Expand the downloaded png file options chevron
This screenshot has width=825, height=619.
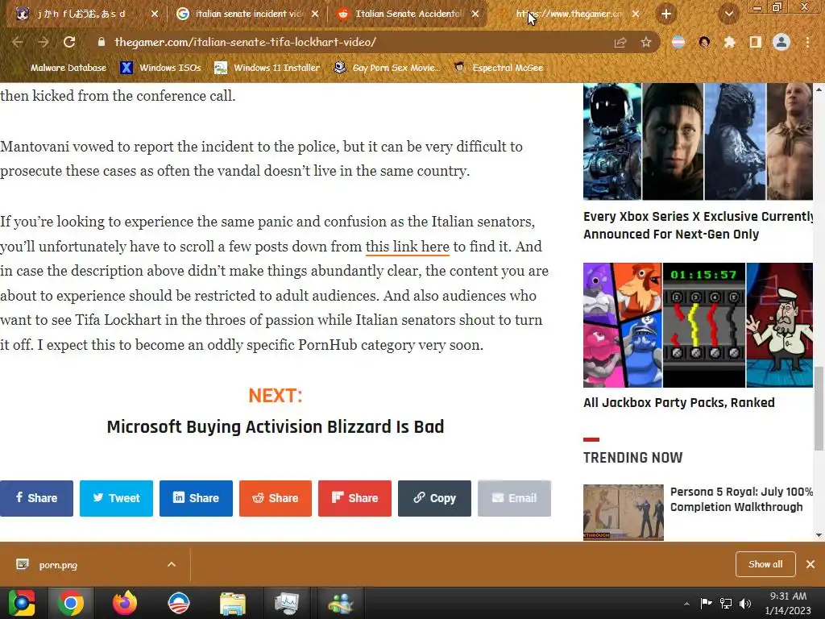click(172, 564)
